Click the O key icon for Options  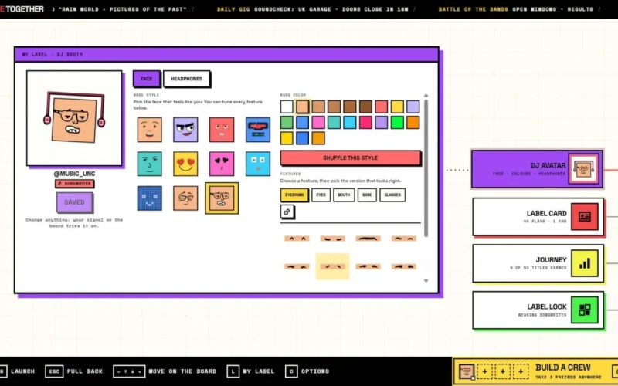[x=291, y=371]
